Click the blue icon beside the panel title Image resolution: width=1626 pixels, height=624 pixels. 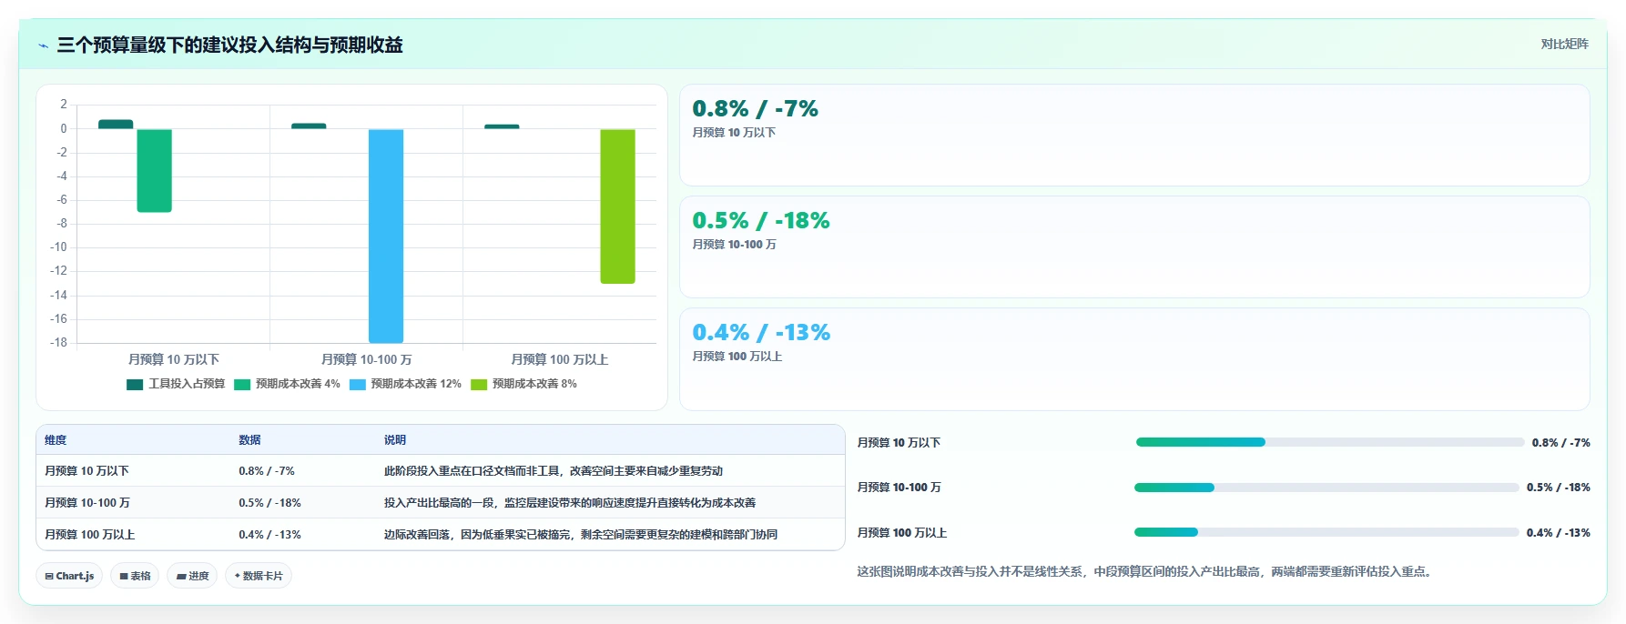43,45
